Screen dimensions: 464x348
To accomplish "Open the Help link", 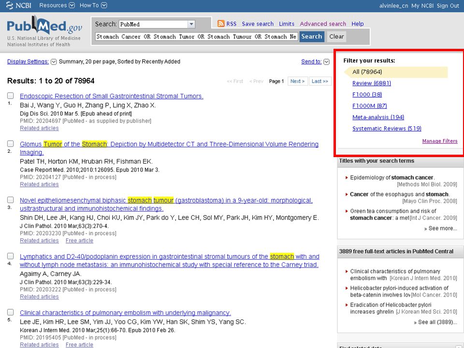I will (x=358, y=24).
